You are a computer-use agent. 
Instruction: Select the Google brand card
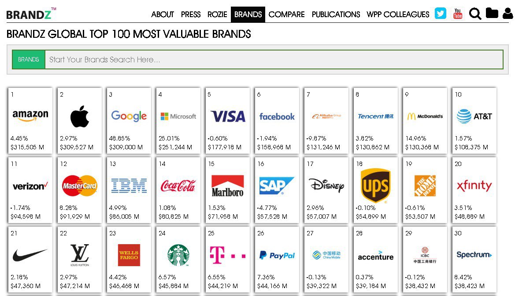(x=129, y=120)
